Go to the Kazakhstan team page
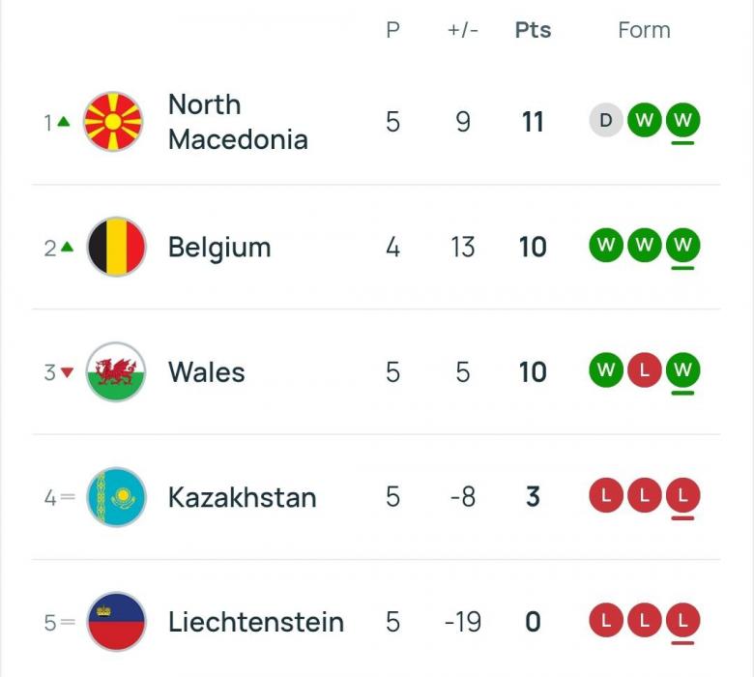Viewport: 754px width, 677px height. point(243,497)
